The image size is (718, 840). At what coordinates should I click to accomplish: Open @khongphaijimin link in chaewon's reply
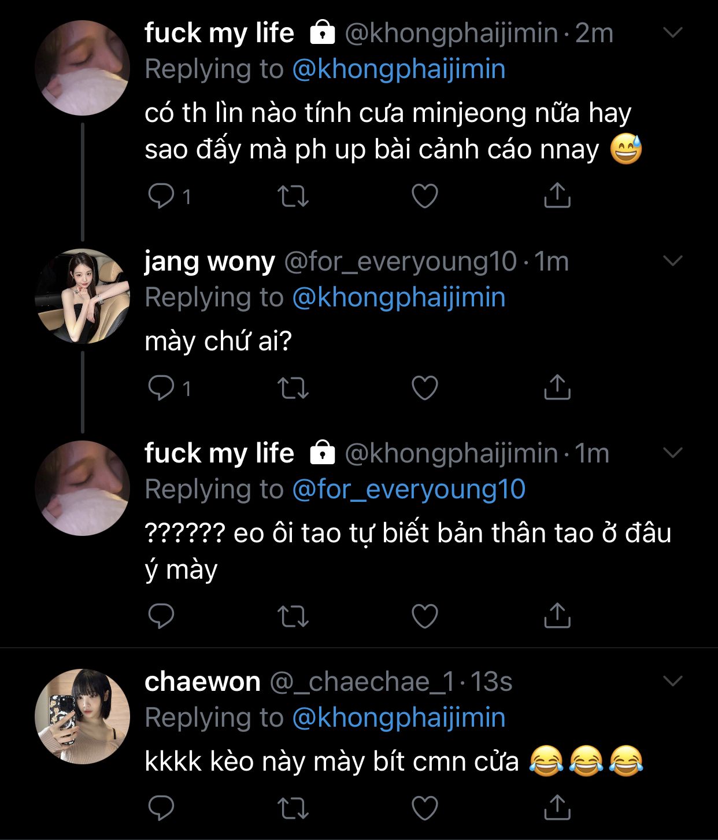[399, 717]
